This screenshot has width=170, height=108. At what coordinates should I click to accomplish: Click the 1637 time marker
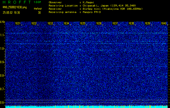pos(115,23)
